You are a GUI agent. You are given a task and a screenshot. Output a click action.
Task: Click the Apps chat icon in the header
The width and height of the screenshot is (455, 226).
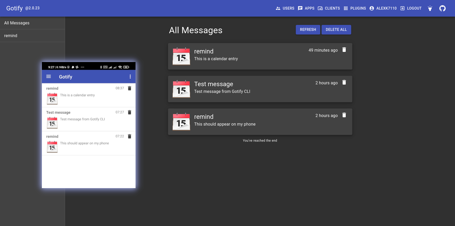click(x=300, y=8)
